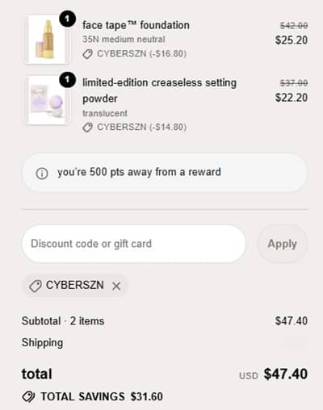Focus the discount code or gift card field
Viewport: 323px width, 410px height.
pyautogui.click(x=134, y=244)
